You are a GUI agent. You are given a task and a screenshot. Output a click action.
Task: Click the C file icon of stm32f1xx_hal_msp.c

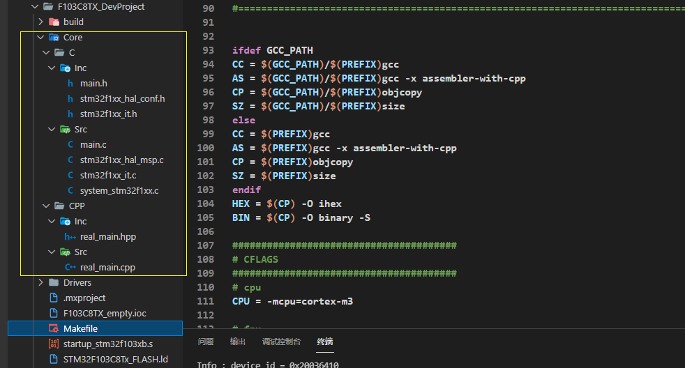coord(70,160)
